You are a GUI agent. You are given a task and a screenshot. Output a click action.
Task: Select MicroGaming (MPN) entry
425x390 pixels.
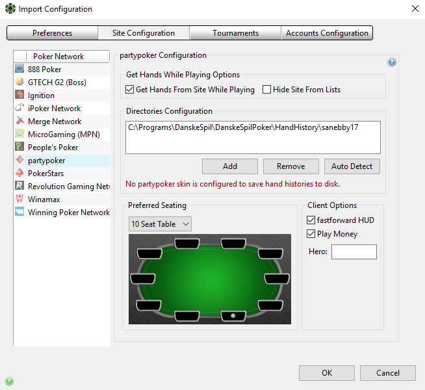click(62, 135)
